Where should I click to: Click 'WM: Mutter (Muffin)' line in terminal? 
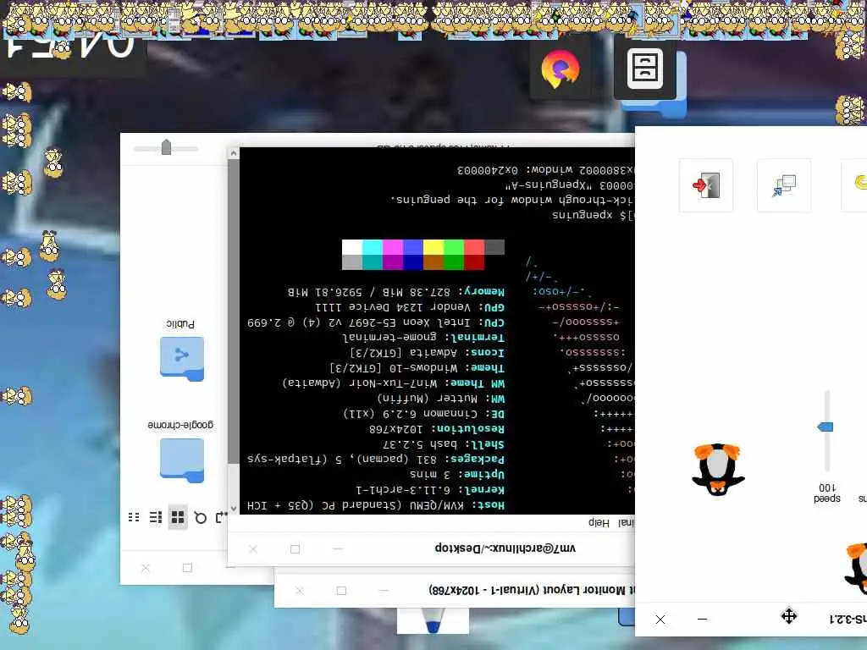pyautogui.click(x=440, y=398)
